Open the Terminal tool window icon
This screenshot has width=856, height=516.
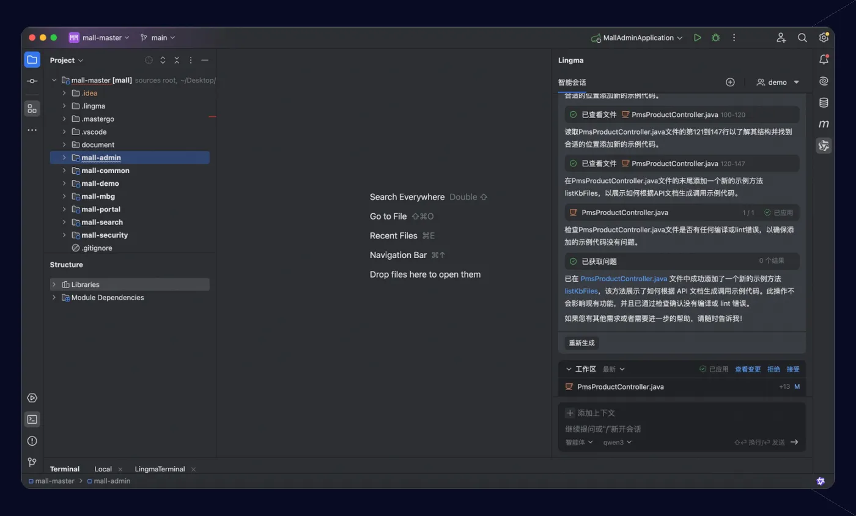(32, 419)
